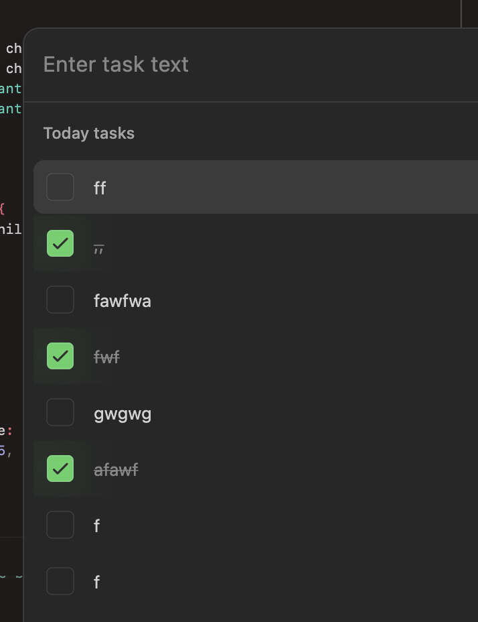Screen dimensions: 478x622
Task: Check the checkbox for task 'ff'
Action: [x=60, y=187]
